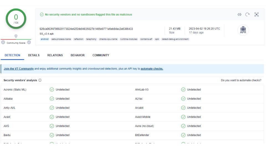The width and height of the screenshot is (266, 149).
Task: Open the BEHAVIOR tab
Action: point(78,55)
